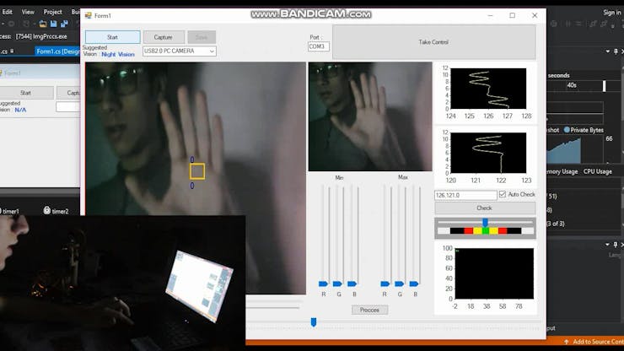Click the 40s marker on diagnostics timeline
624x351 pixels.
coord(572,85)
